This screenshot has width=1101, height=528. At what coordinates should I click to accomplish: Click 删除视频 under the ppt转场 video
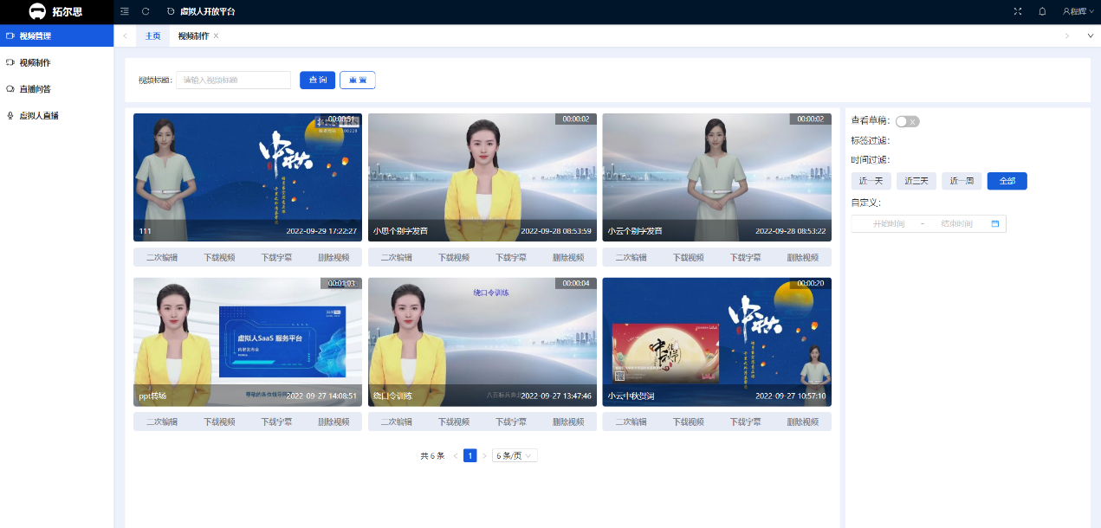(334, 422)
